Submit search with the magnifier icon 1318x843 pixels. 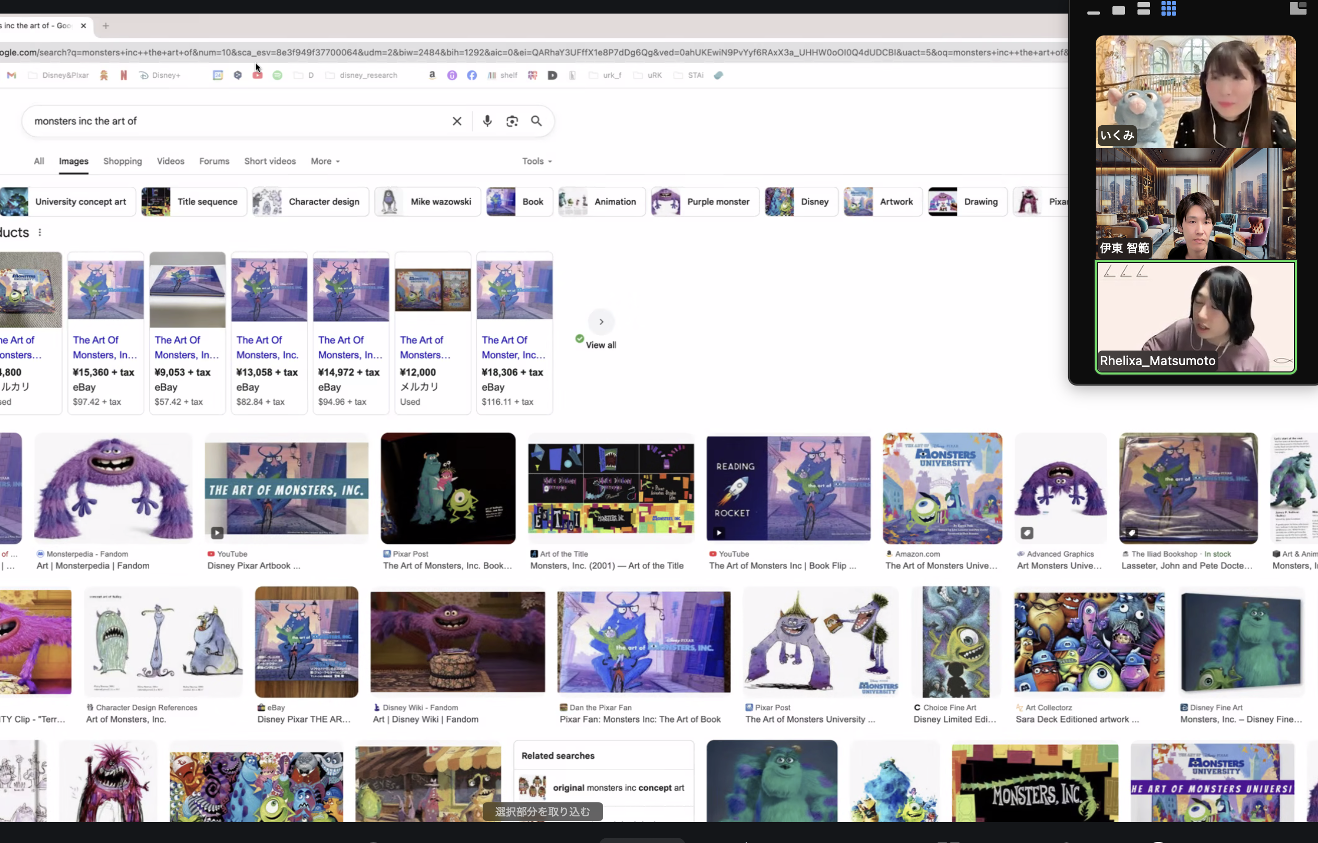coord(536,121)
